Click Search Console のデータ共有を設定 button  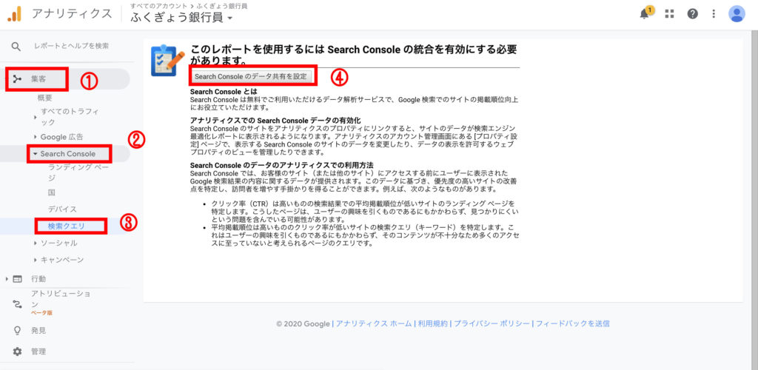[251, 76]
